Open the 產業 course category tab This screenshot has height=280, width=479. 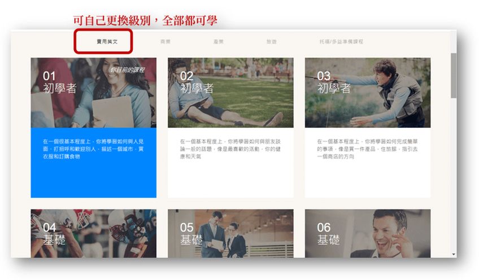pos(218,42)
